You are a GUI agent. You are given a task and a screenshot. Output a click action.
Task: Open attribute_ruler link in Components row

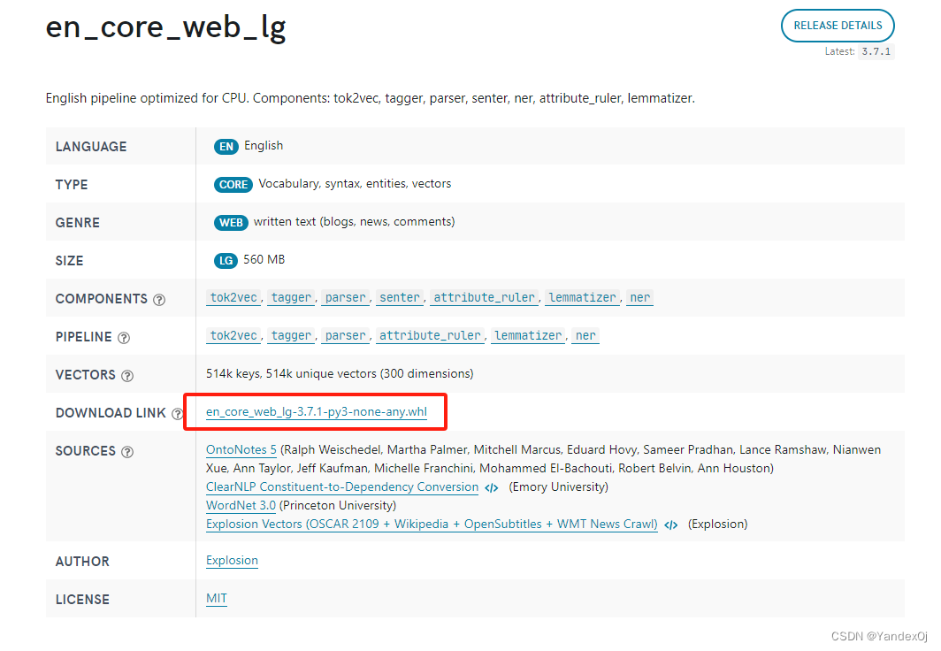click(x=485, y=297)
